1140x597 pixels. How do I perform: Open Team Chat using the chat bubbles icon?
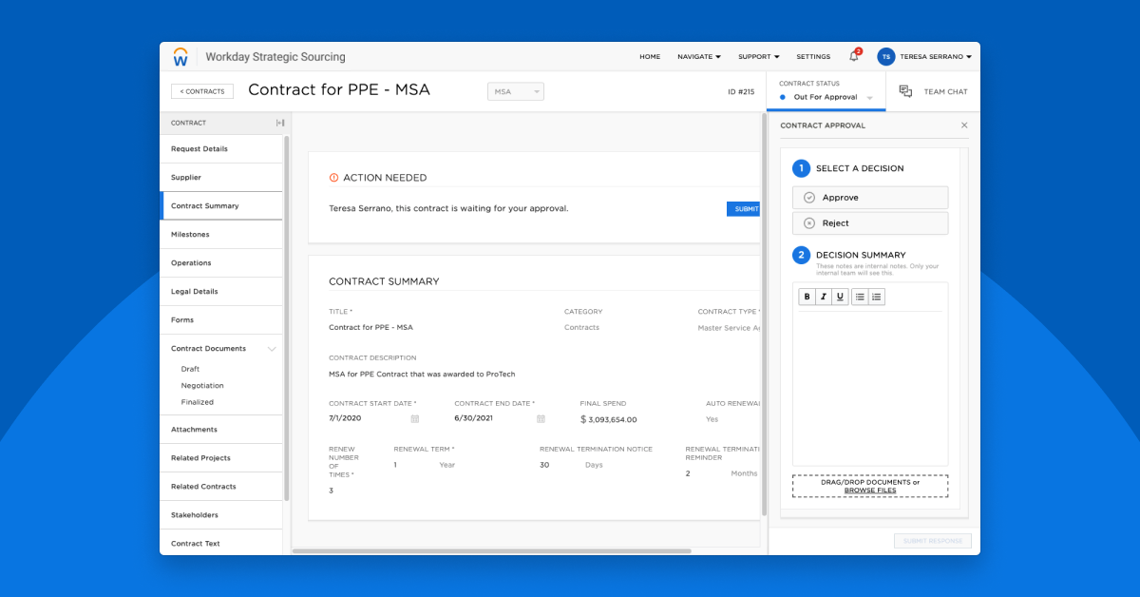[907, 91]
